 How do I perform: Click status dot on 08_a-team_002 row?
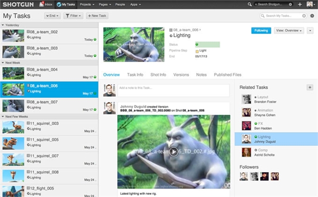[x=95, y=39]
